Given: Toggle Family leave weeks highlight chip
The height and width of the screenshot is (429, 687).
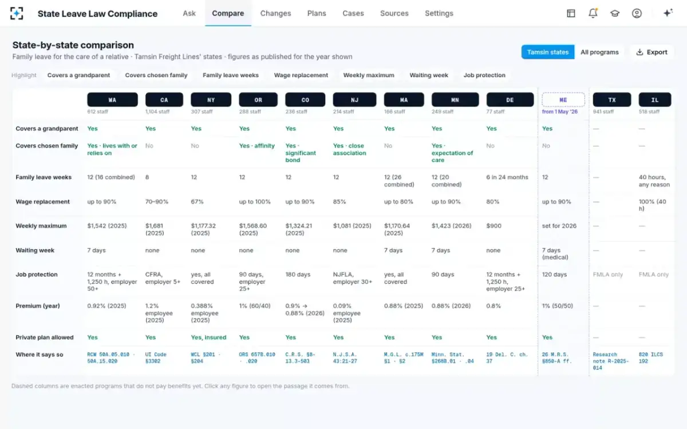Looking at the screenshot, I should point(231,75).
